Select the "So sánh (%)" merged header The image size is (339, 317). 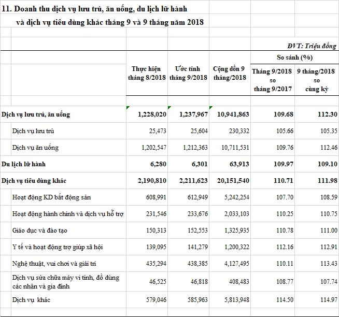pos(294,57)
